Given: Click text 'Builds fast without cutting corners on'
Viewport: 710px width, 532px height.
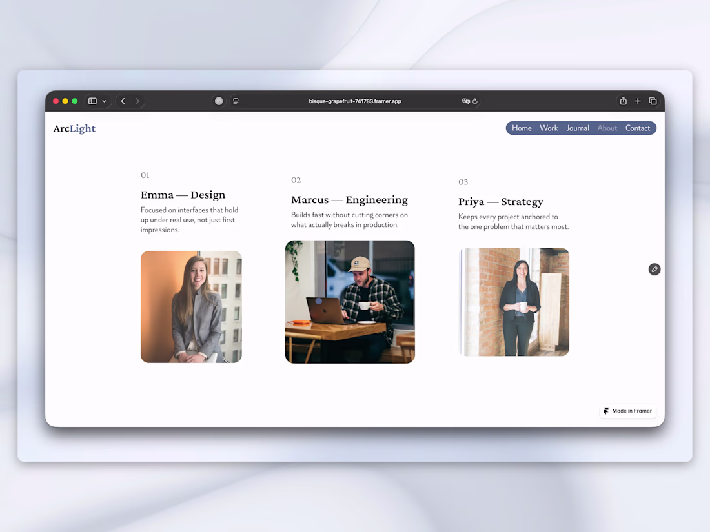Looking at the screenshot, I should (x=350, y=215).
